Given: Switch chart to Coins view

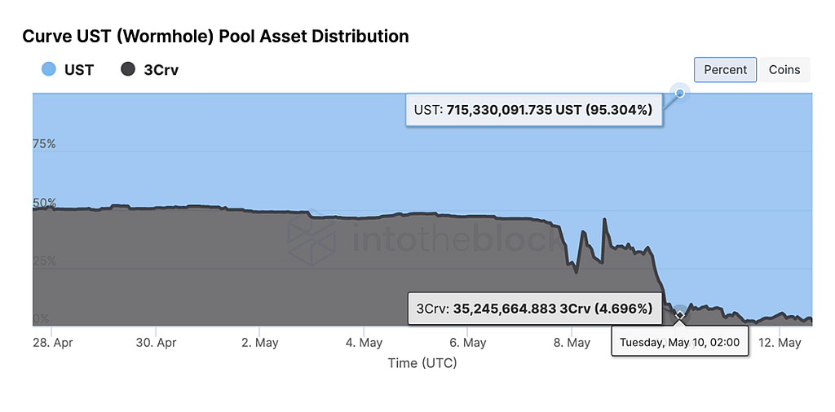Looking at the screenshot, I should pos(784,69).
